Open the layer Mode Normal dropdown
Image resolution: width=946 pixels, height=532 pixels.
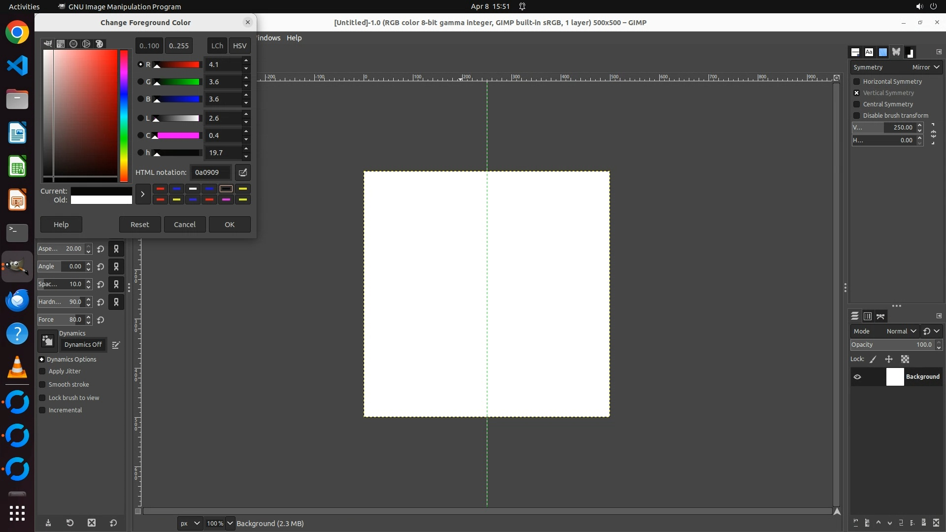(x=901, y=332)
